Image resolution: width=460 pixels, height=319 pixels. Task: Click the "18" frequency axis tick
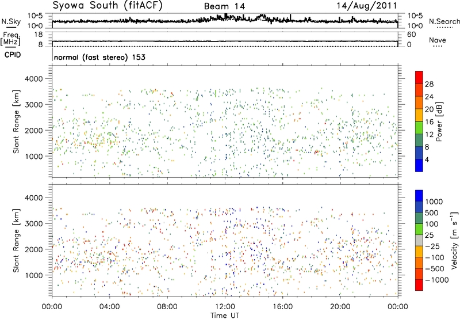click(x=39, y=35)
